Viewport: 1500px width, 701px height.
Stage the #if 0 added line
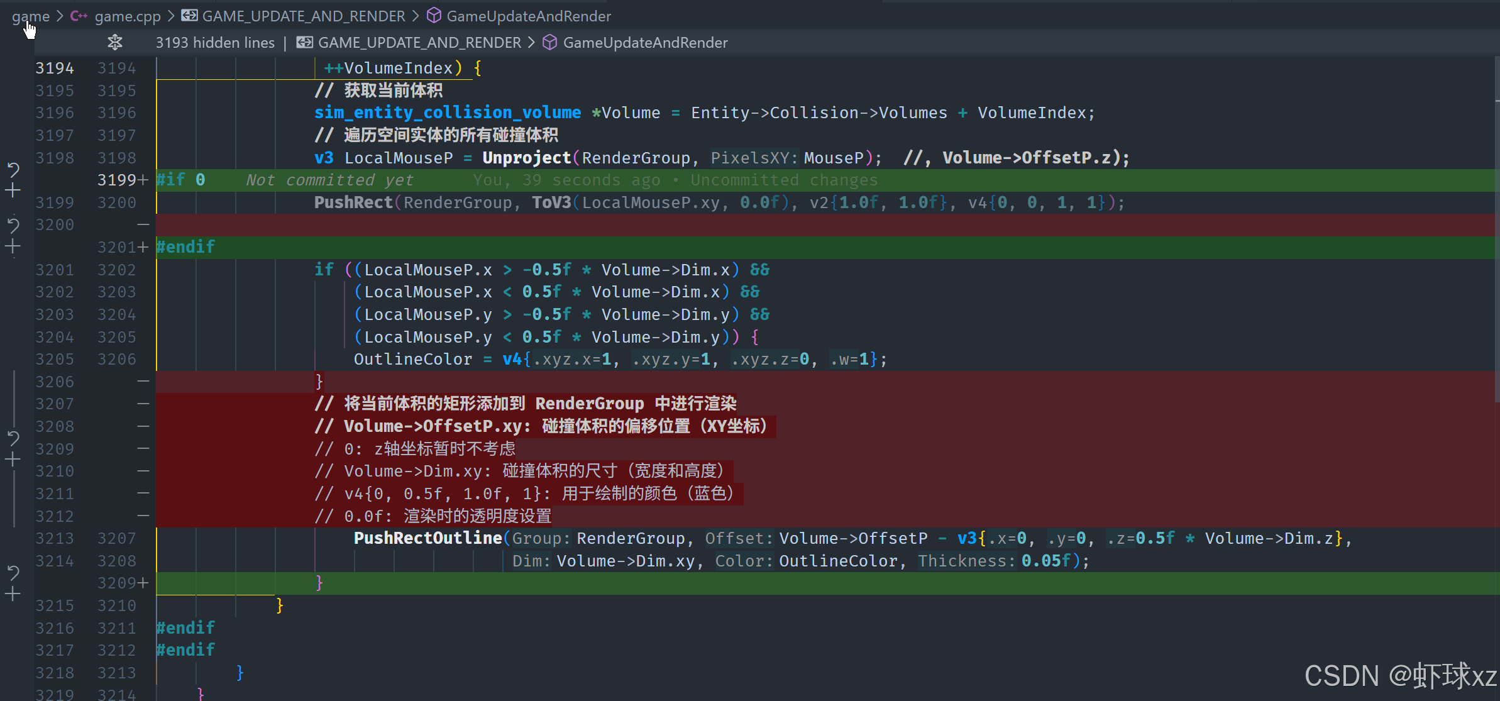pos(13,190)
